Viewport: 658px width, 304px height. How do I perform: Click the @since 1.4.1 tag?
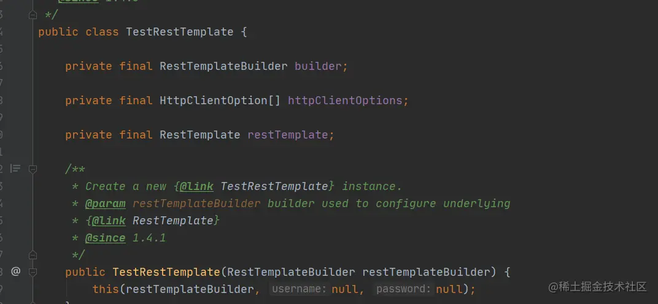[x=105, y=238]
